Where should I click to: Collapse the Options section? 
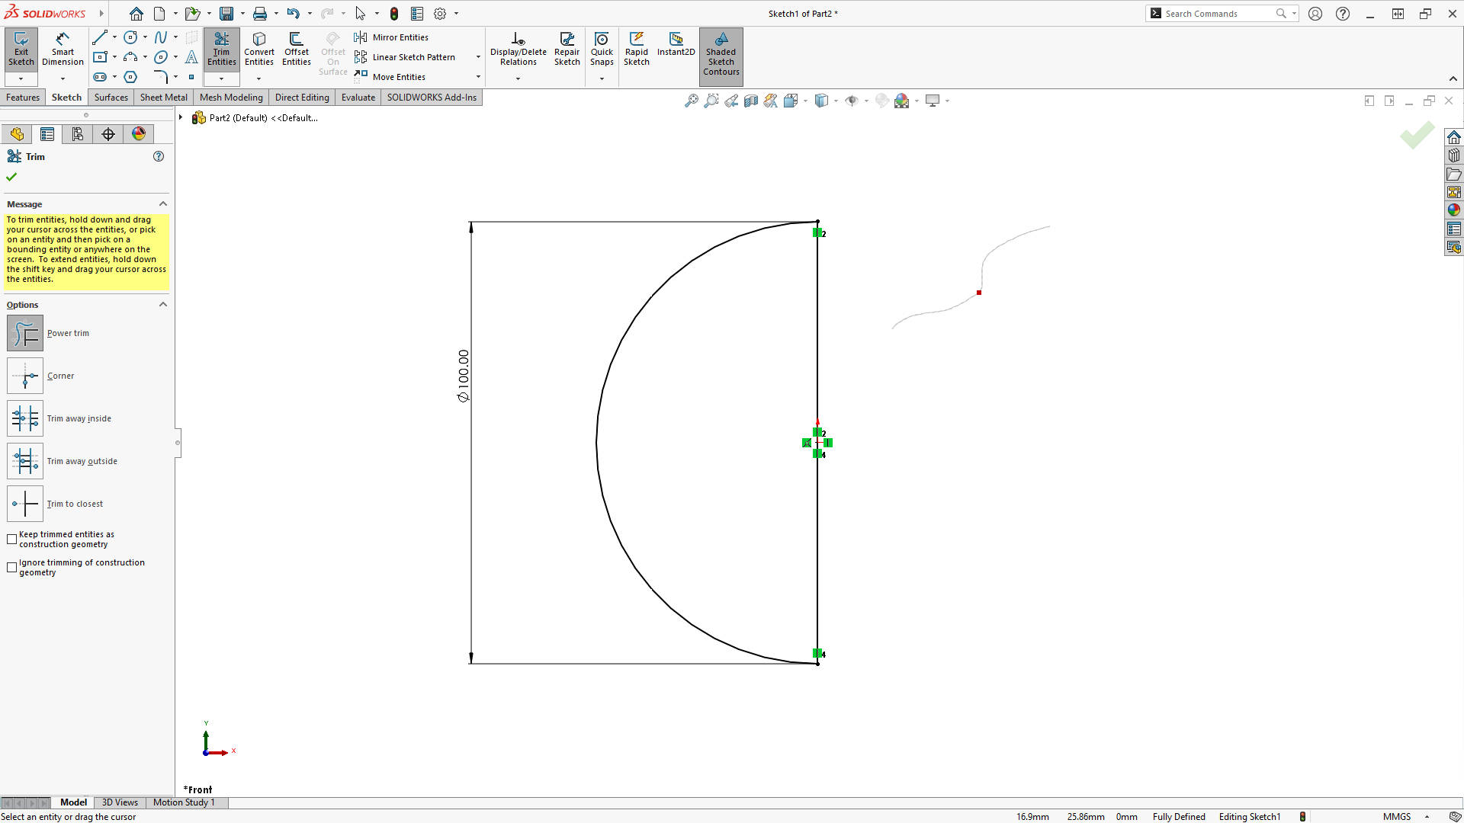(x=162, y=305)
